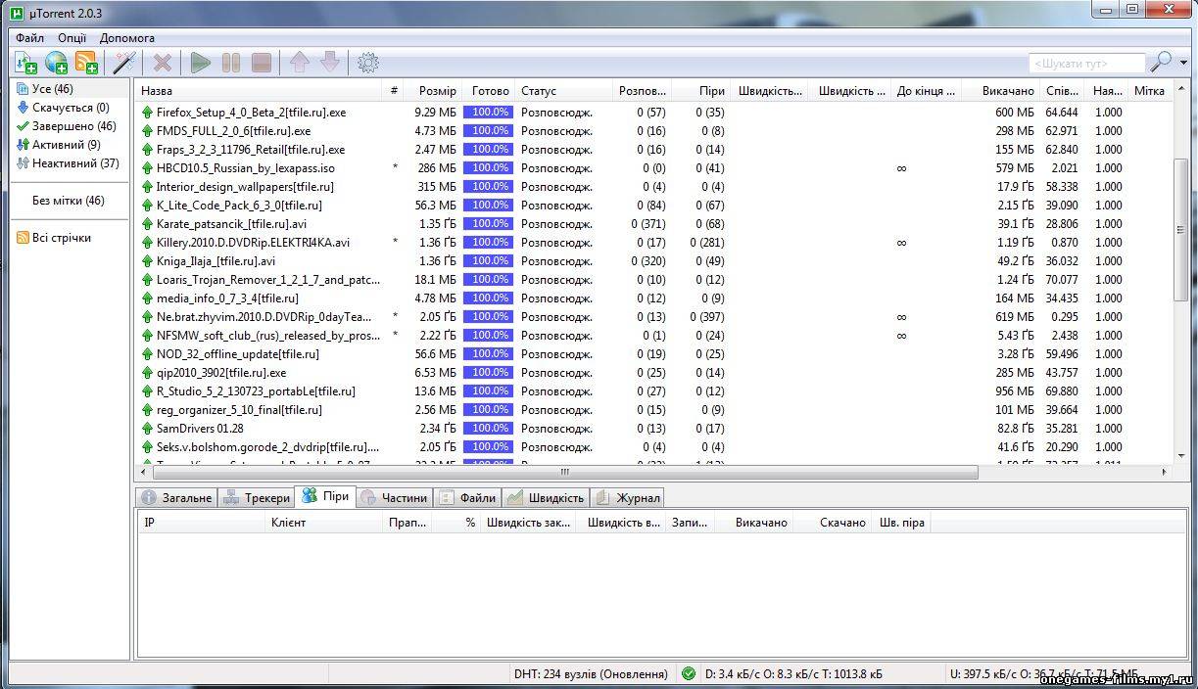Select torrent K_Lite_Code_Pack_6_3_0[tfile.ru]
1198x689 pixels.
[x=239, y=206]
